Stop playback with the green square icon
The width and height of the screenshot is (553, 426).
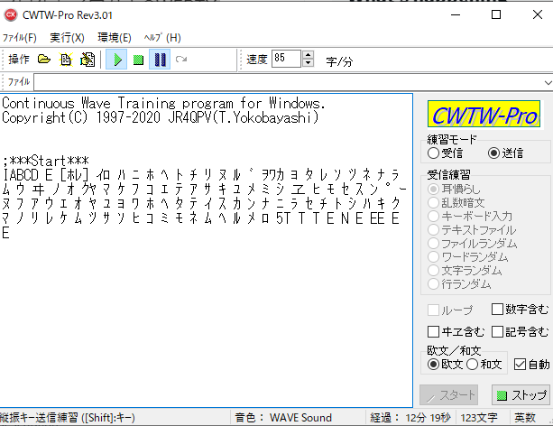[138, 60]
